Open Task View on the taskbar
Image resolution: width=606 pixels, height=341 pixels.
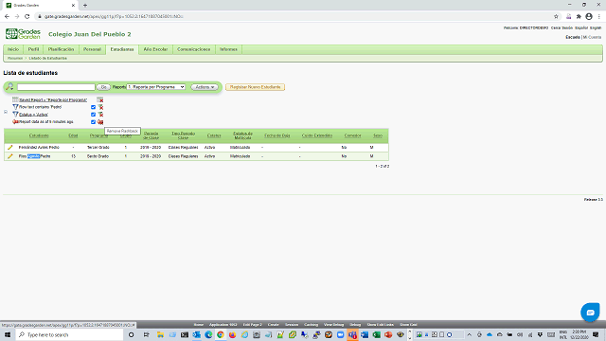(146, 334)
